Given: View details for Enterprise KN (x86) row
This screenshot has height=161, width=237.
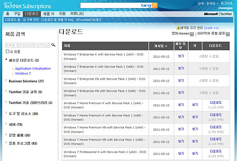Looking at the screenshot, I should (181, 93).
